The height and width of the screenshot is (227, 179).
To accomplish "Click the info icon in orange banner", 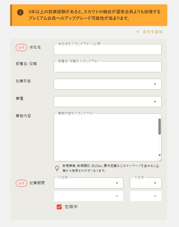I will 20,12.
